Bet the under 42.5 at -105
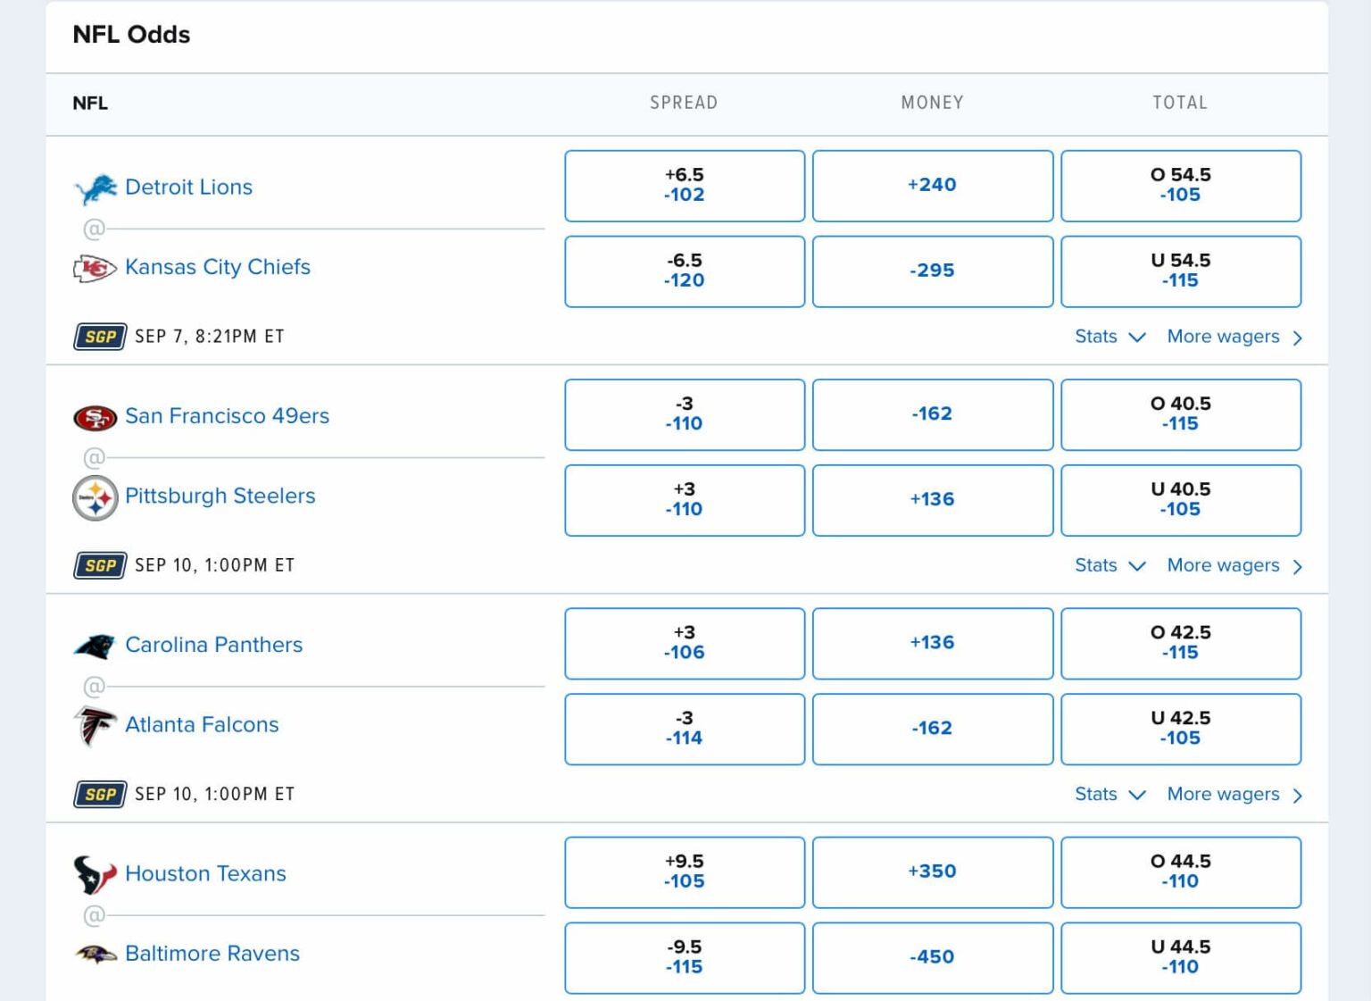This screenshot has width=1371, height=1001. click(x=1181, y=729)
